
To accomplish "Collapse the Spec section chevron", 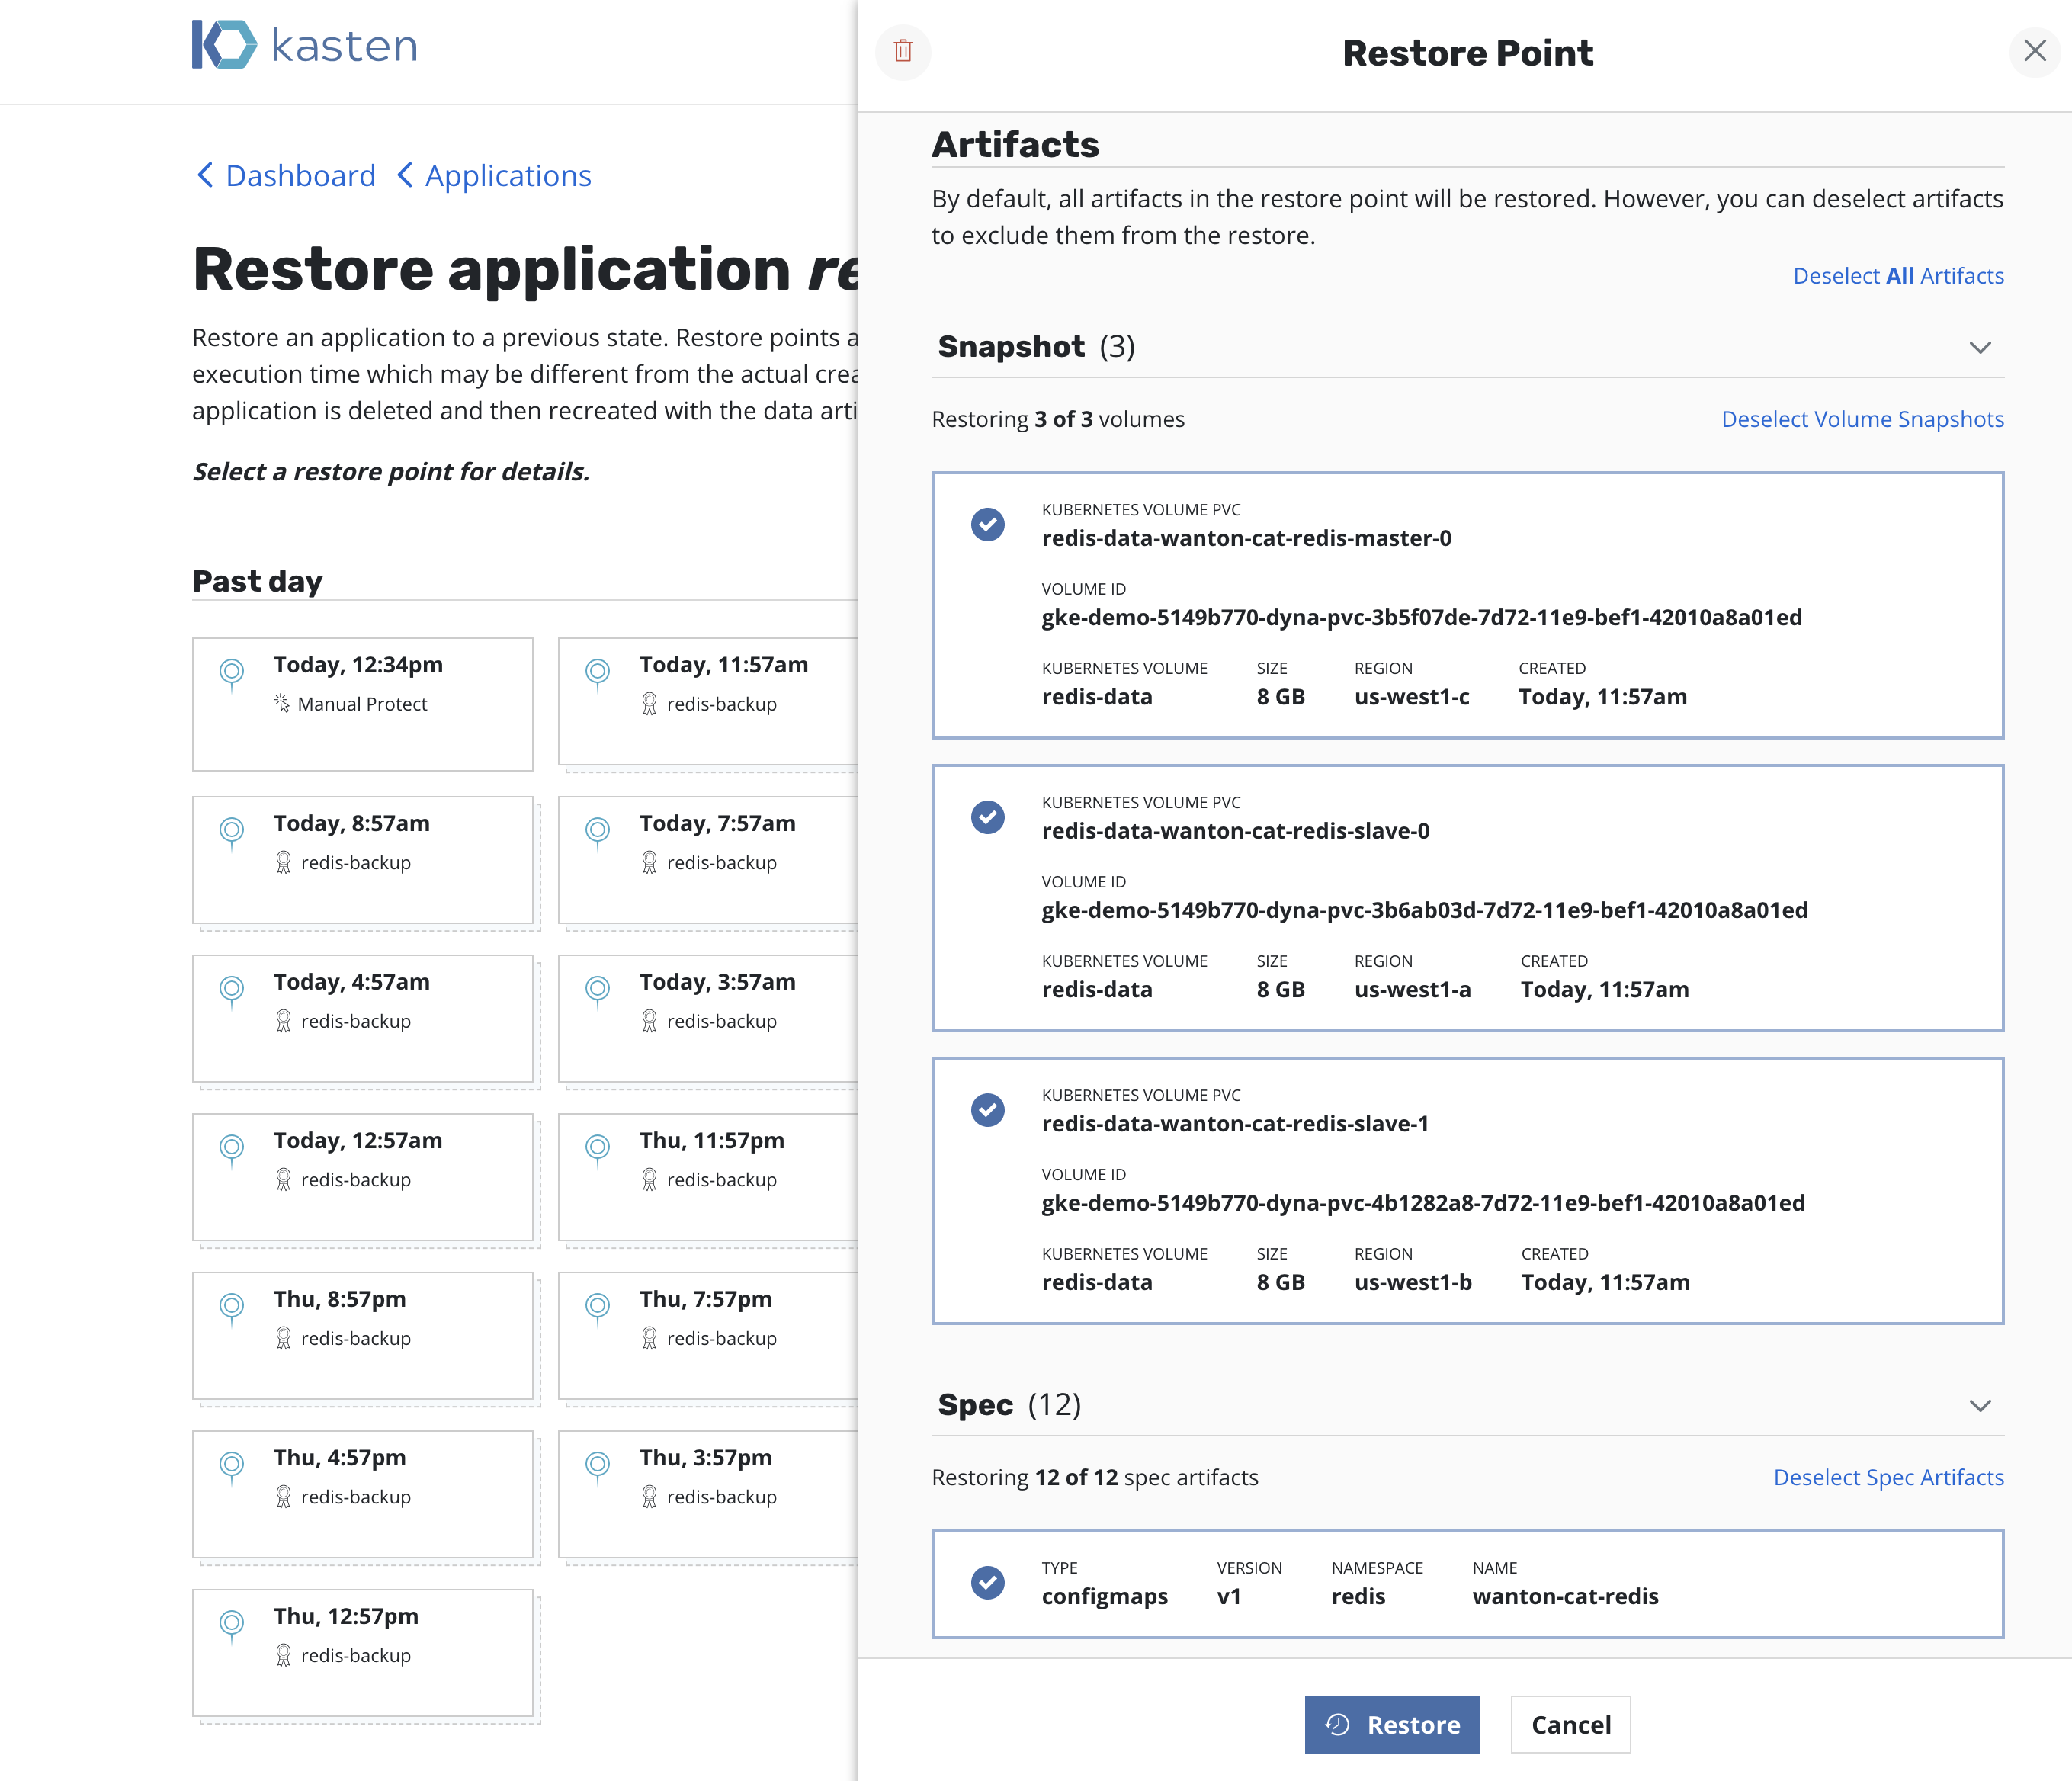I will [1979, 1405].
